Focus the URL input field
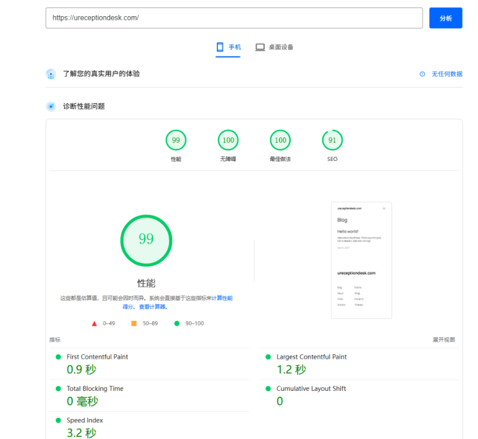Screen dimensions: 478x439 pos(234,18)
